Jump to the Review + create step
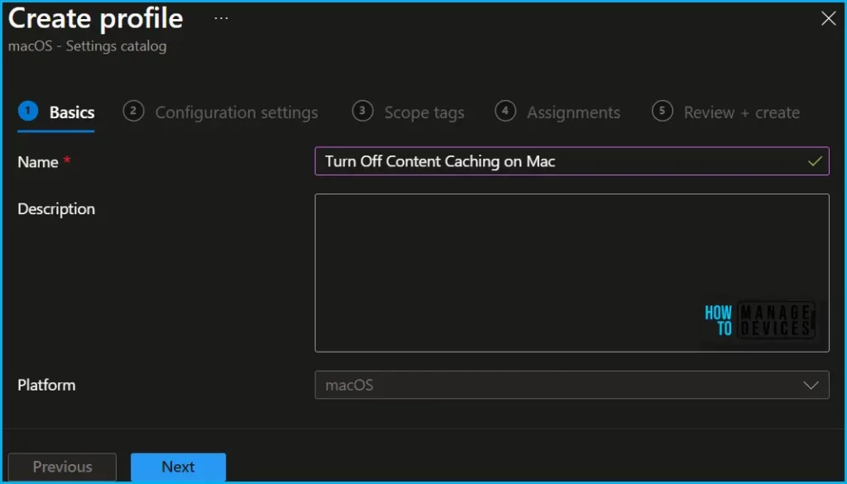The width and height of the screenshot is (847, 484). click(726, 113)
